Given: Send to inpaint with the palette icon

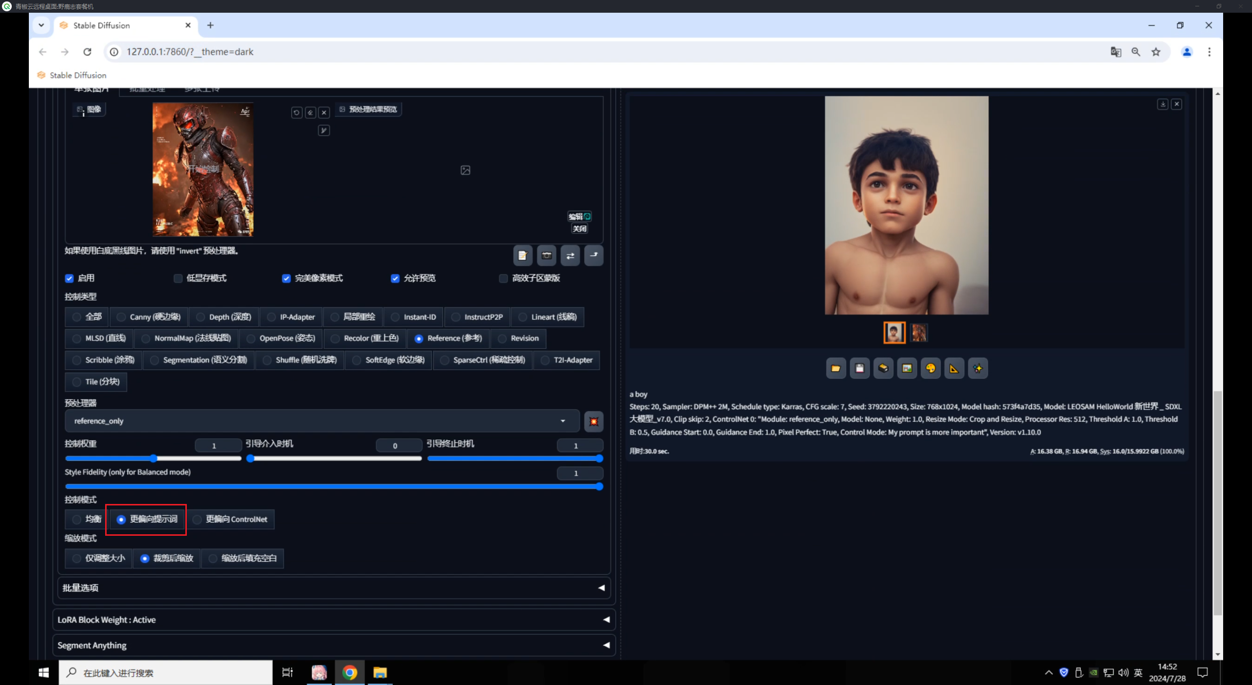Looking at the screenshot, I should (931, 368).
